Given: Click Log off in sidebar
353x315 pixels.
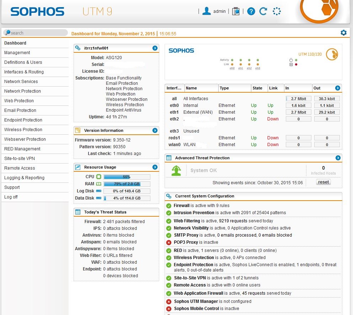Looking at the screenshot, I should pos(35,197).
